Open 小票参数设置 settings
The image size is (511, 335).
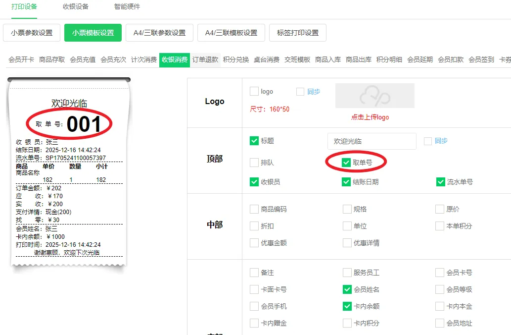32,33
